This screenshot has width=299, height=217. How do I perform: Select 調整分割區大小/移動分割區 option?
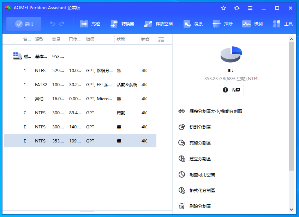pos(215,111)
